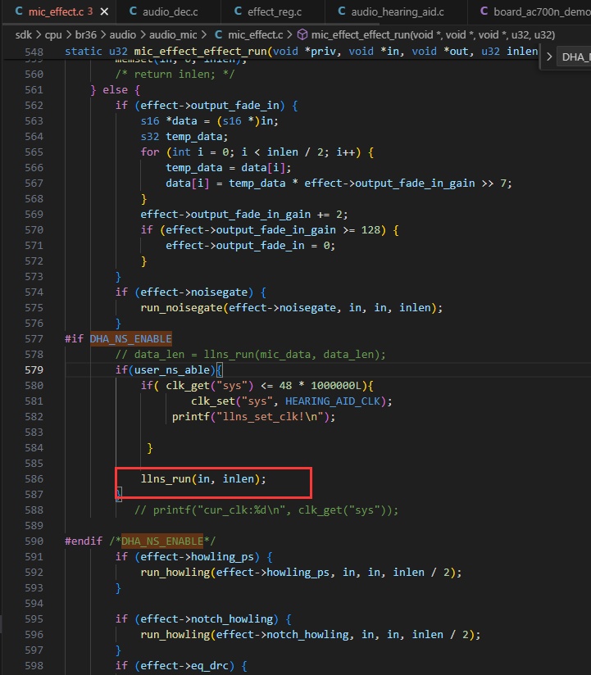Select the audio_mic breadcrumb segment
591x675 pixels.
(x=173, y=34)
